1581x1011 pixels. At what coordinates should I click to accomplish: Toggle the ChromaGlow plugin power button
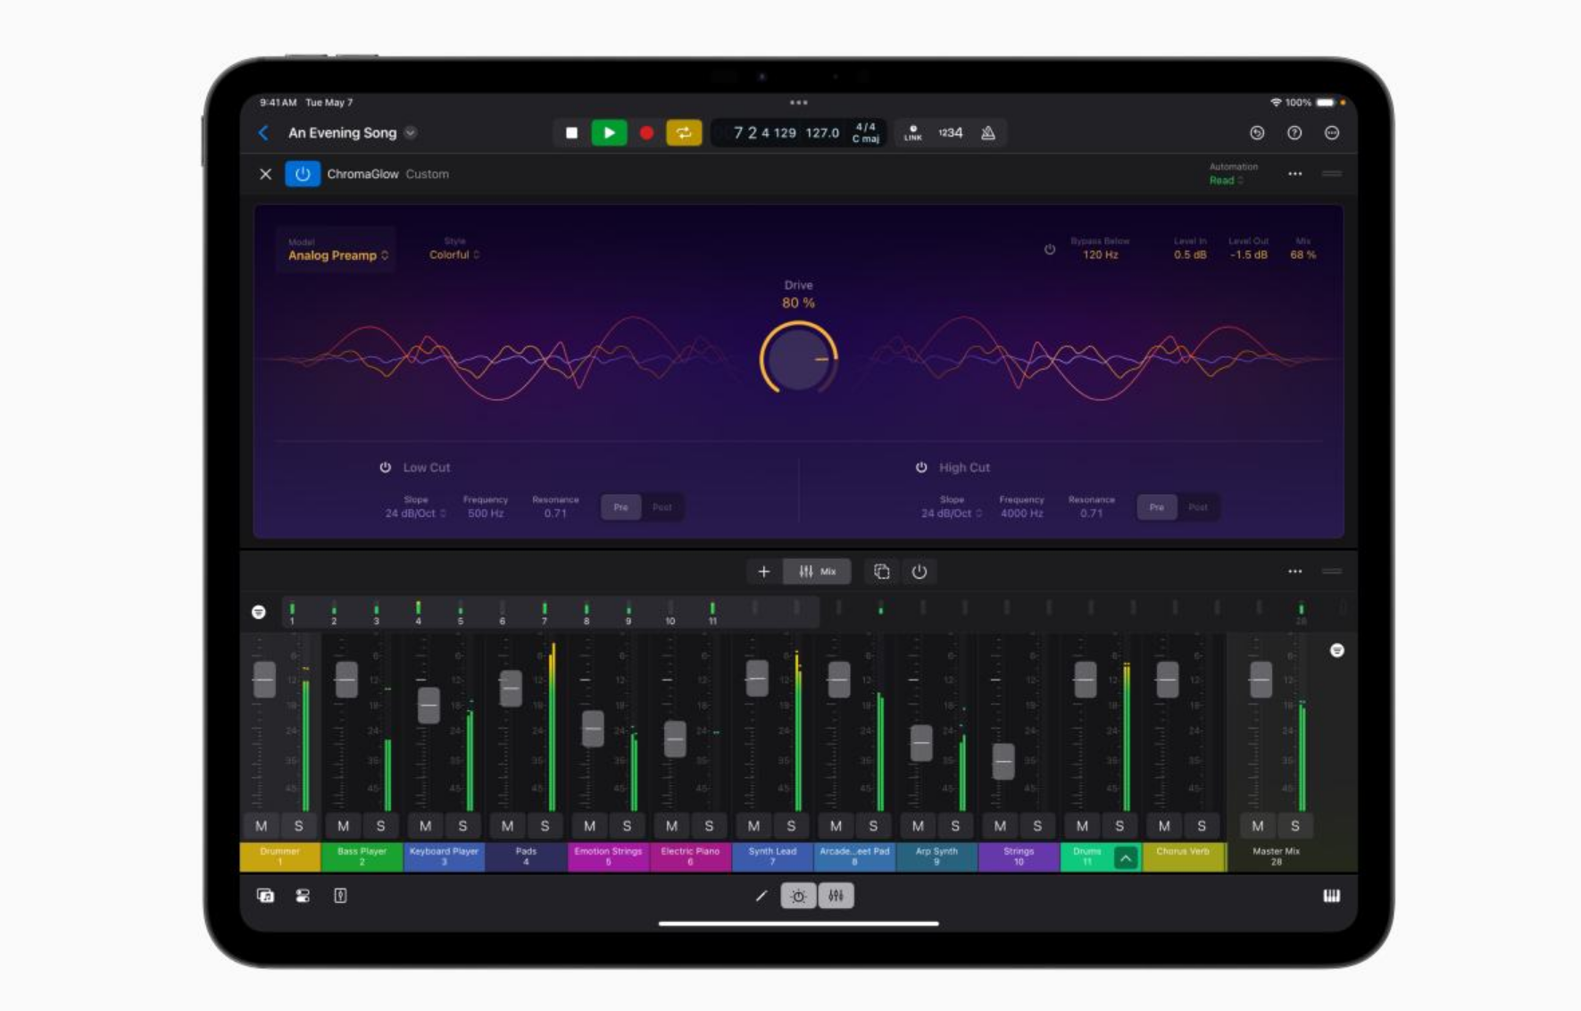point(302,174)
